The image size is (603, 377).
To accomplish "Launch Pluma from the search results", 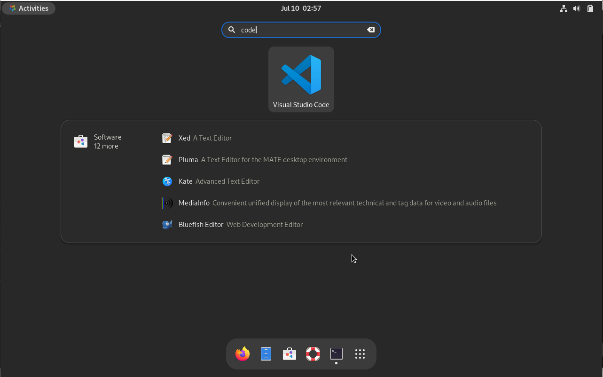I will (188, 159).
